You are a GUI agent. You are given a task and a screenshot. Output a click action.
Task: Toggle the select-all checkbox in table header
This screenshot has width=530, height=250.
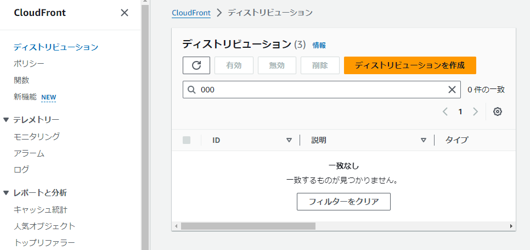(187, 140)
